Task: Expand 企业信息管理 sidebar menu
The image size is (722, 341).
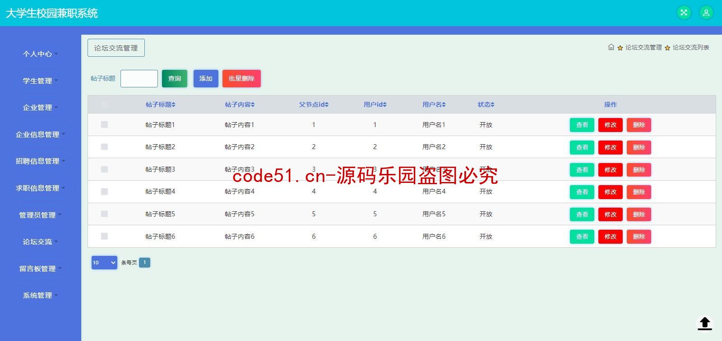Action: coord(41,134)
